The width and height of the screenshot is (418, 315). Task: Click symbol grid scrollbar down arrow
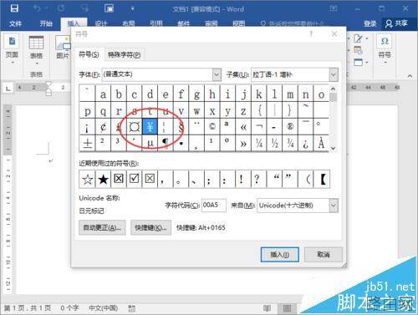[x=333, y=149]
